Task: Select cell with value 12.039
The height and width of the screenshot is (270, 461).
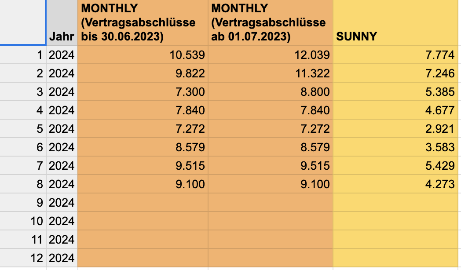Action: 271,55
